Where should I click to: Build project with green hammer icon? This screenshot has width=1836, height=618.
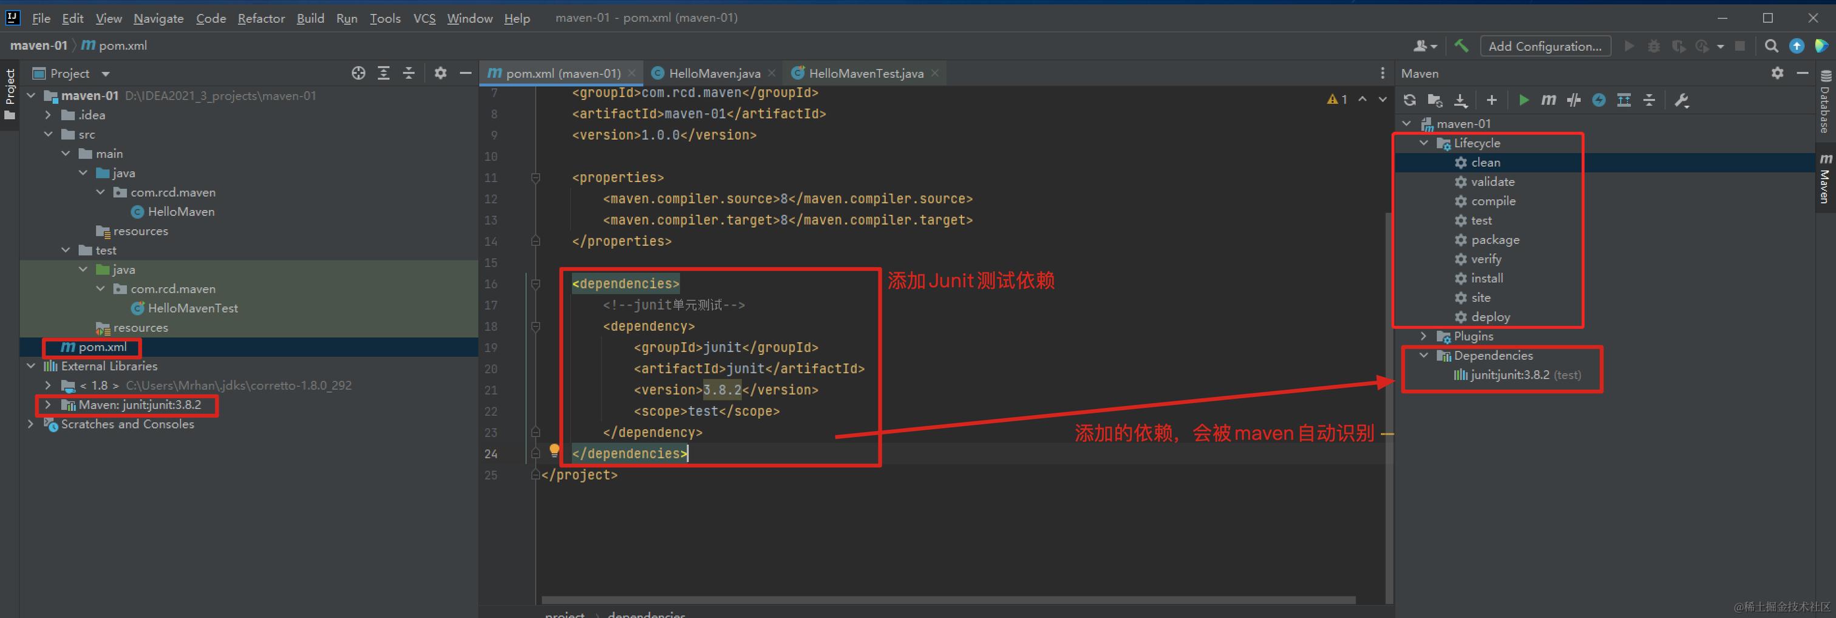(x=1461, y=46)
